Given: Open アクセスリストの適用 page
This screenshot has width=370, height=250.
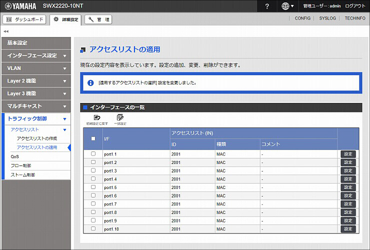Looking at the screenshot, I should coord(37,147).
